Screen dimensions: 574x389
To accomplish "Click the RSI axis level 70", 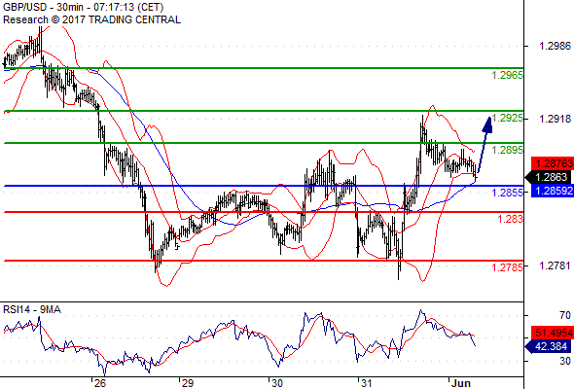I will point(565,315).
